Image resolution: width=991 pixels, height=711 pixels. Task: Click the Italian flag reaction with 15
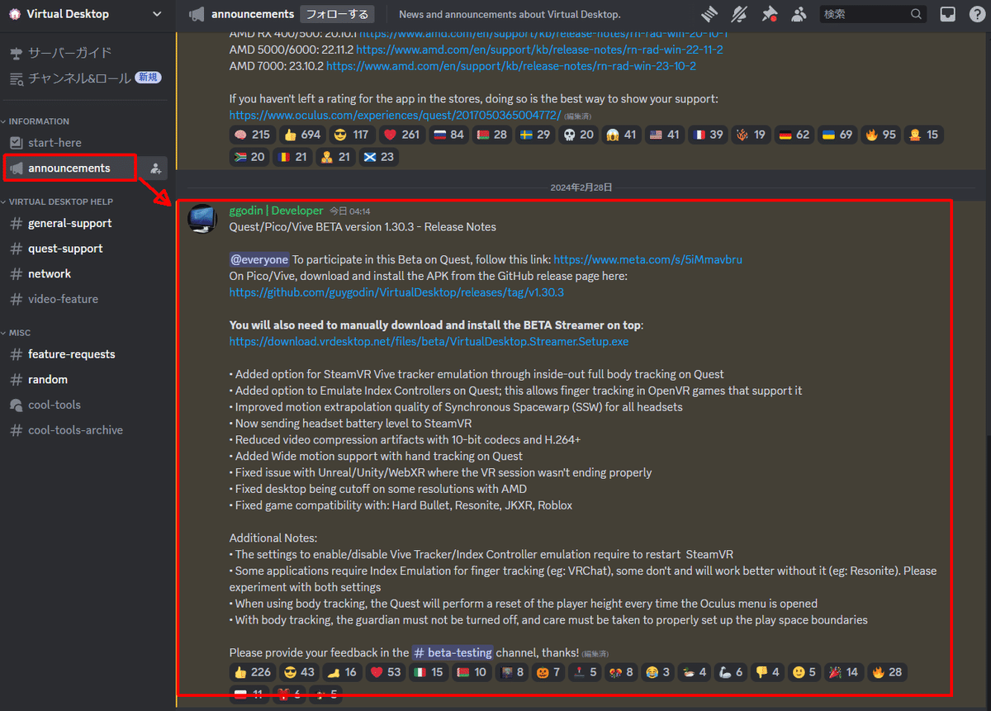coord(429,672)
